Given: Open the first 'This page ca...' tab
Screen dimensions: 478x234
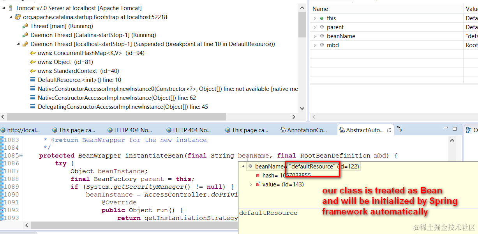Looking at the screenshot, I should [73, 130].
